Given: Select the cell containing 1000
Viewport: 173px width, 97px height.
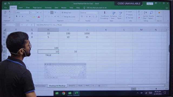Looking at the screenshot, I should click(87, 33).
